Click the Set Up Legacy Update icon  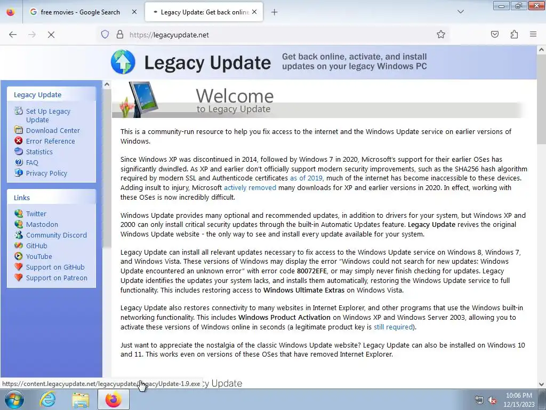(19, 111)
